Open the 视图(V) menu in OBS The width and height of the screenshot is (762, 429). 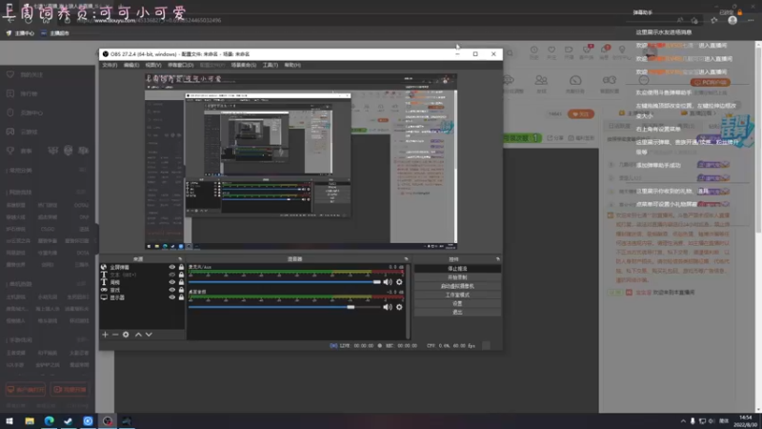point(153,65)
